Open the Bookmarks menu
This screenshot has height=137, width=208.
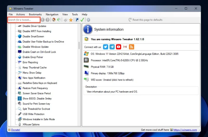pyautogui.click(x=35, y=15)
